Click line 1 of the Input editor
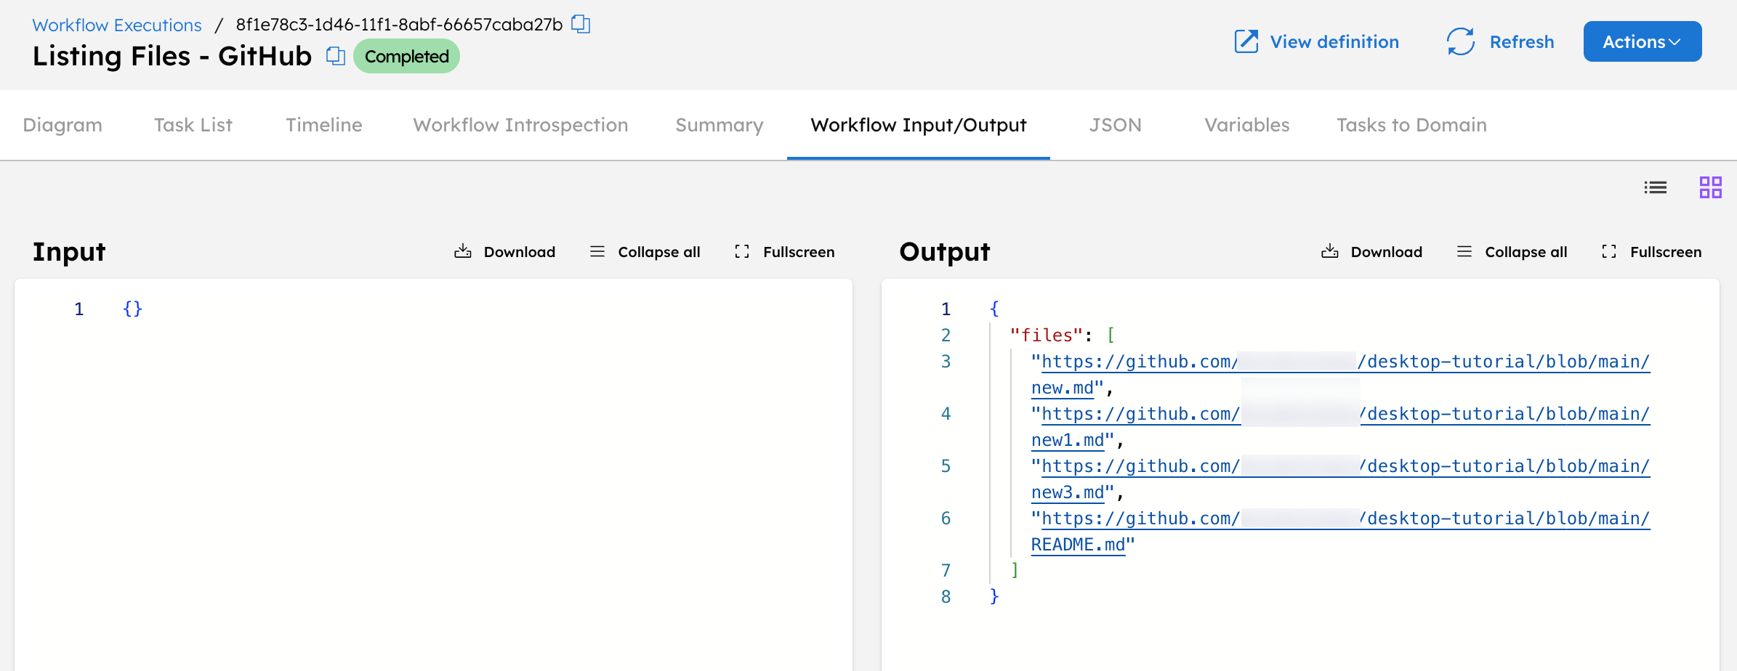This screenshot has height=671, width=1737. [x=131, y=309]
